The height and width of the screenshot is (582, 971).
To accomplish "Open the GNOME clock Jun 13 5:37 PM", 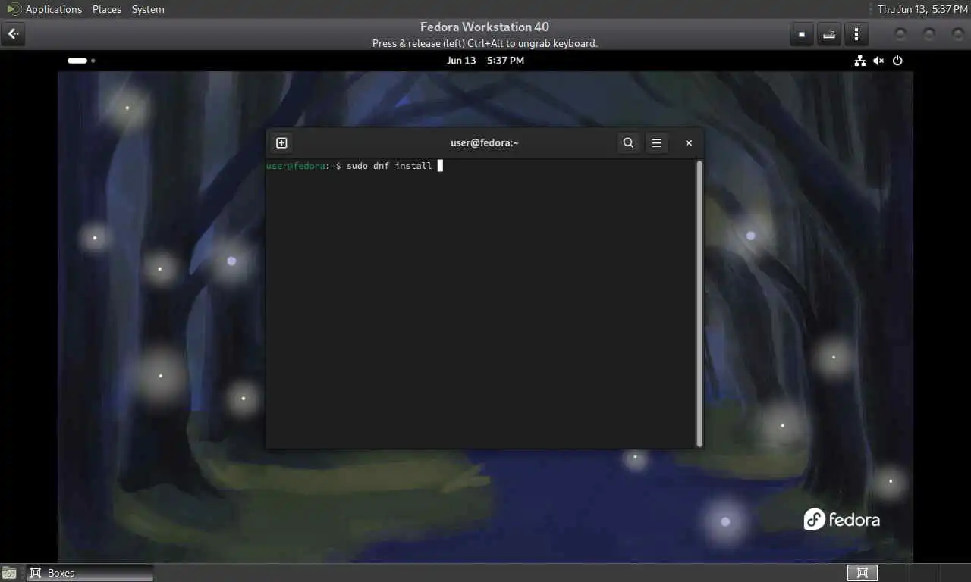I will (485, 61).
